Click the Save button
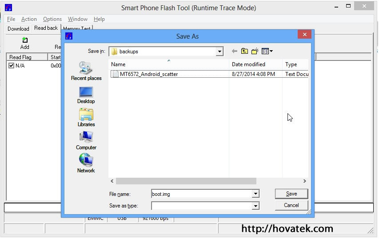This screenshot has height=239, width=379. coord(291,194)
